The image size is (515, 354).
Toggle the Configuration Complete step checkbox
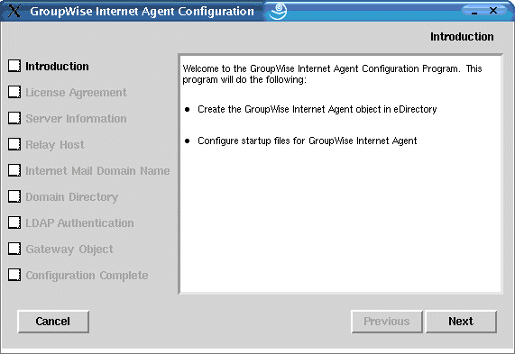pos(14,275)
